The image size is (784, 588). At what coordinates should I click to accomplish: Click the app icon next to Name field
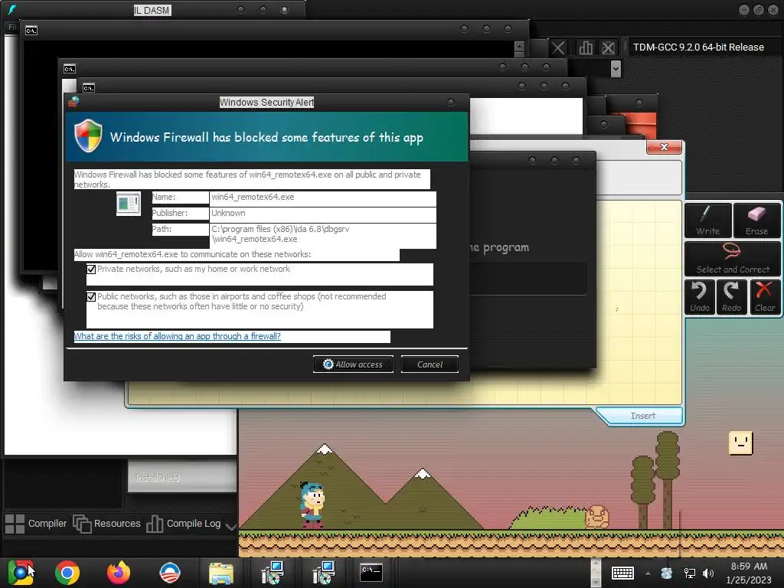[x=129, y=204]
